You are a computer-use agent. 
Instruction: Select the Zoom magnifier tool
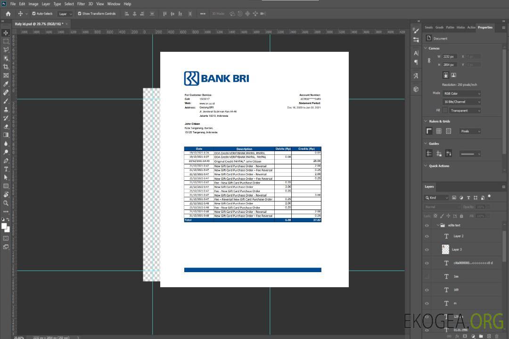pyautogui.click(x=6, y=203)
